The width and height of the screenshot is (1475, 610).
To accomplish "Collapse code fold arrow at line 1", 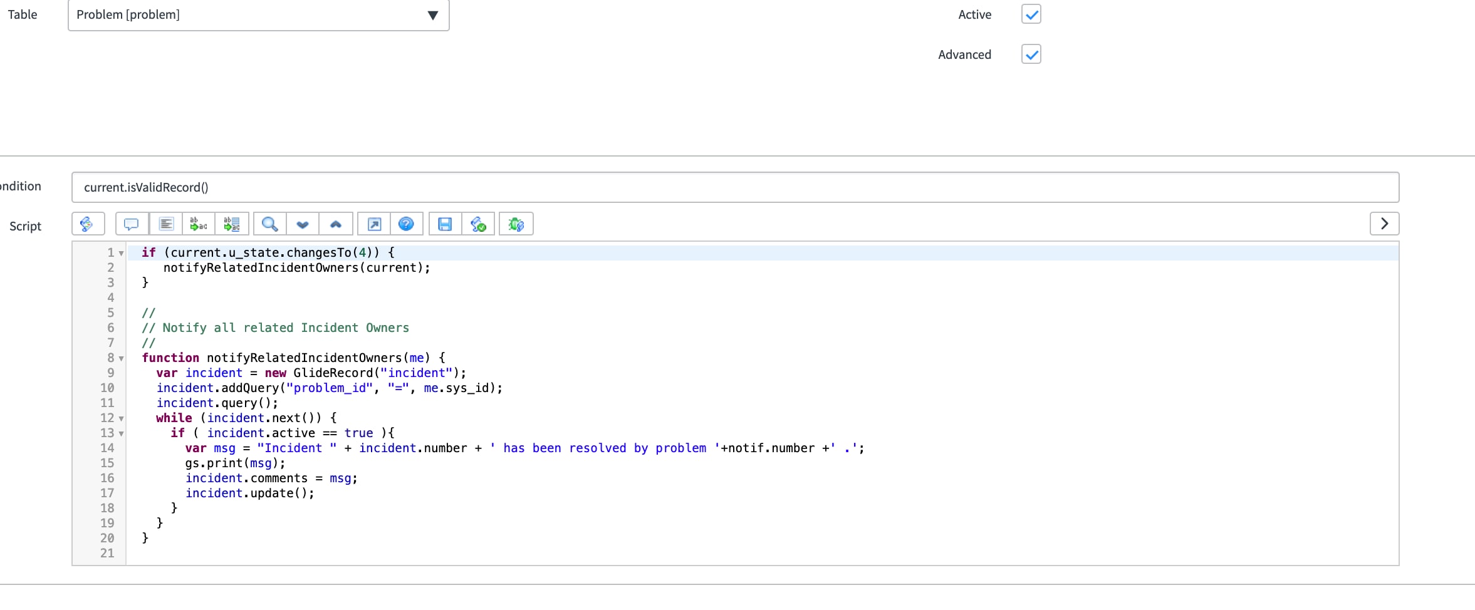I will coord(122,254).
